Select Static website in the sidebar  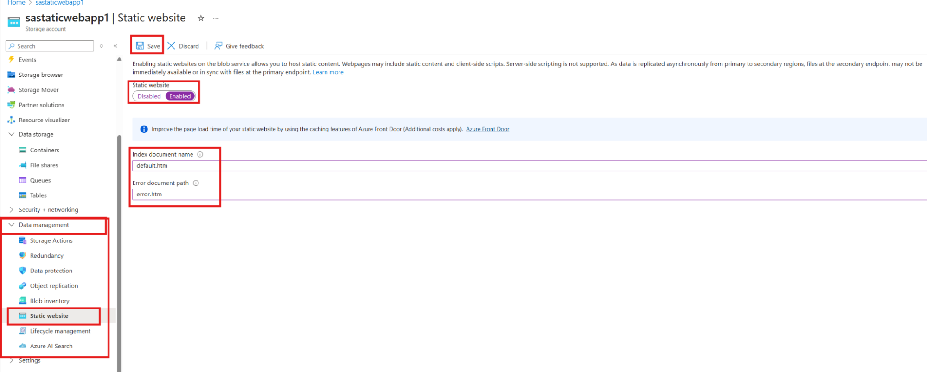(x=49, y=316)
